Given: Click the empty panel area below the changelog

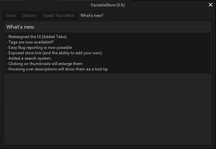Looking at the screenshot, I should click(x=108, y=109).
